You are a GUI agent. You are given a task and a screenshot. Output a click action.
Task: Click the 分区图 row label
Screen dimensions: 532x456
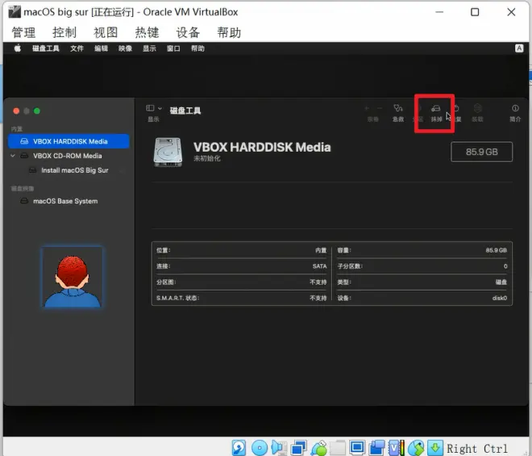click(x=166, y=282)
